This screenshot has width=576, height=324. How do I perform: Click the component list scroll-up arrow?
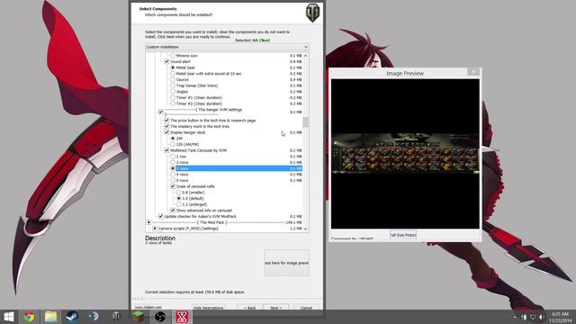[x=306, y=56]
